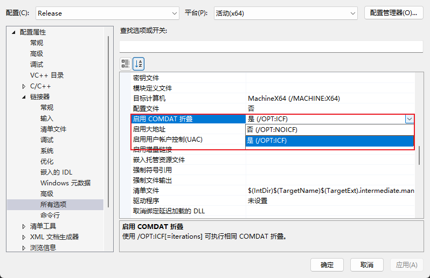The width and height of the screenshot is (430, 278).
Task: Toggle the 启用 COMDAT 折叠 dropdown arrow
Action: 410,119
